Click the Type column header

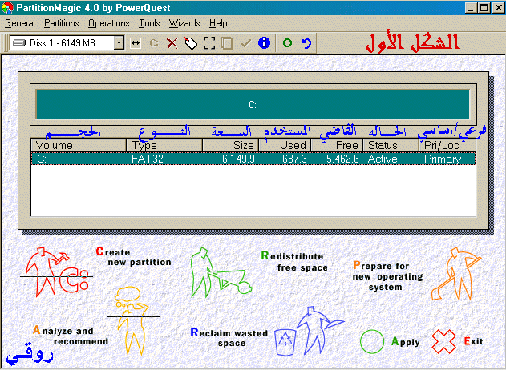tap(164, 145)
